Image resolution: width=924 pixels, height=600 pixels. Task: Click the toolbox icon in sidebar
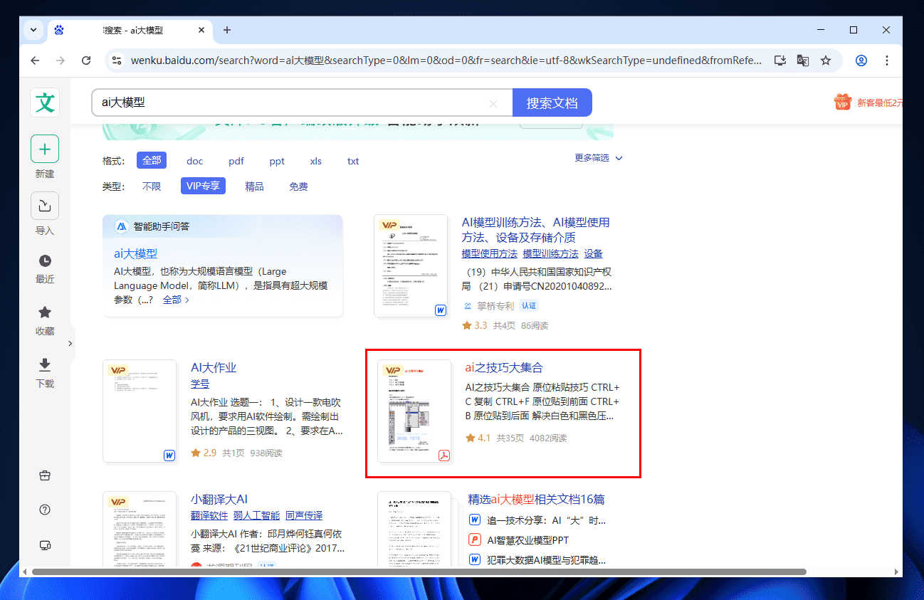coord(45,475)
